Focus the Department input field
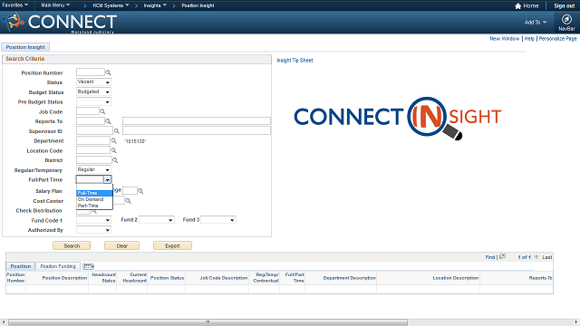Image resolution: width=580 pixels, height=326 pixels. click(93, 140)
